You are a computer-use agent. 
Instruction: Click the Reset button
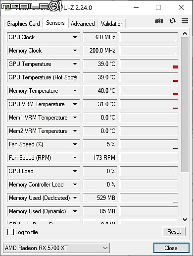click(174, 232)
